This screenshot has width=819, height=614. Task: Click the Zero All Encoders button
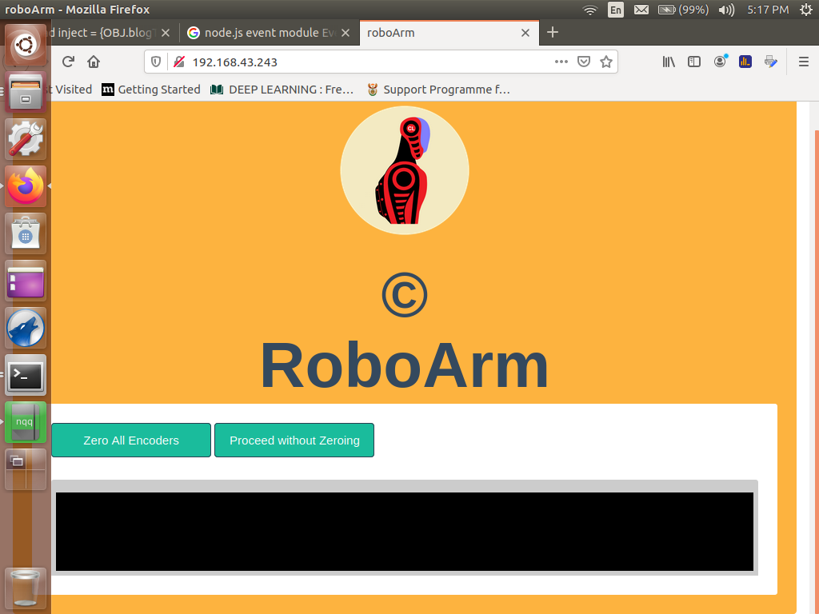[131, 441]
